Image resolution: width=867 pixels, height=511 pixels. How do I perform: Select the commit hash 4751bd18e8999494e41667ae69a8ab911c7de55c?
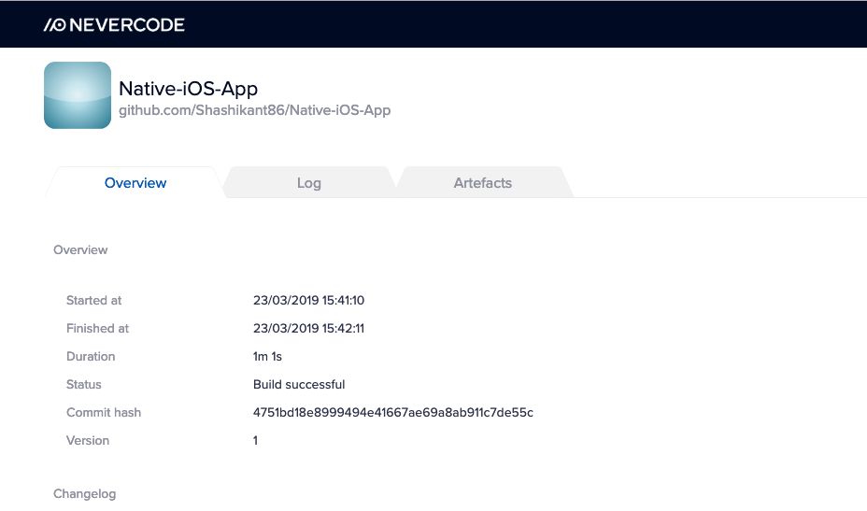[x=393, y=413]
